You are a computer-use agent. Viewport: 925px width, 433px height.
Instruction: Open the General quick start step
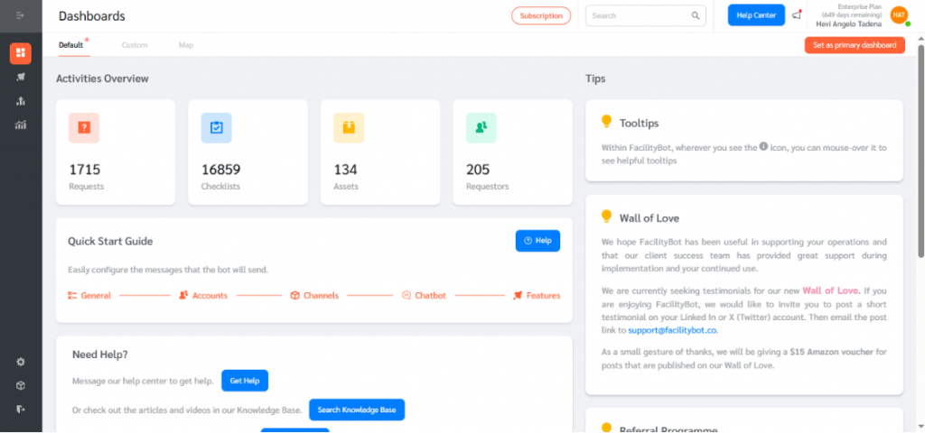point(89,296)
